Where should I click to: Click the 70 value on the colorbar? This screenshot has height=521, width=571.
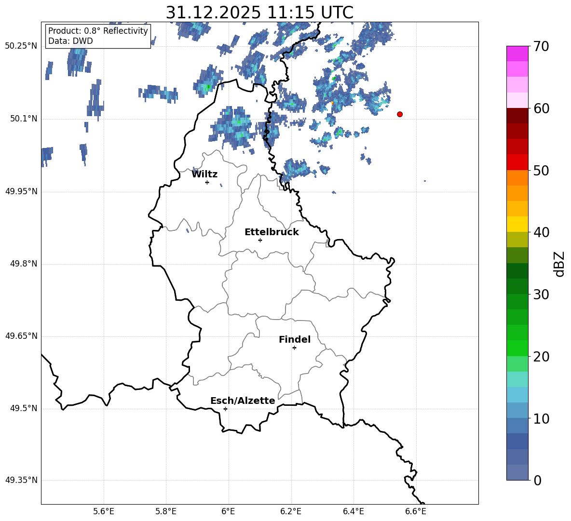click(x=541, y=47)
